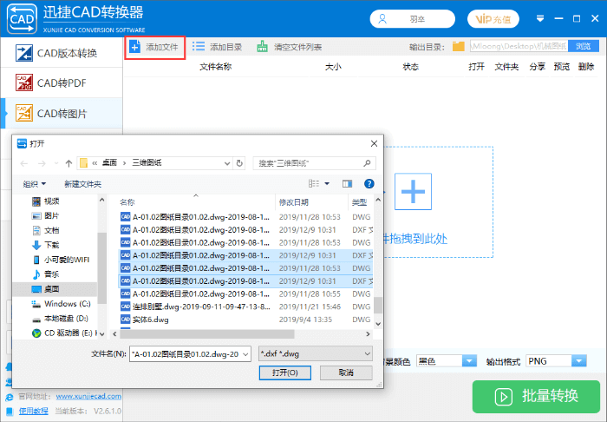Select Windows (C:) drive in the tree
The height and width of the screenshot is (422, 607).
point(68,304)
